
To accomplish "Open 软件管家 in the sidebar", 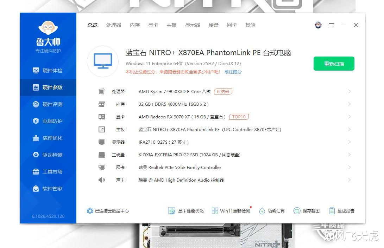I will coord(48,189).
